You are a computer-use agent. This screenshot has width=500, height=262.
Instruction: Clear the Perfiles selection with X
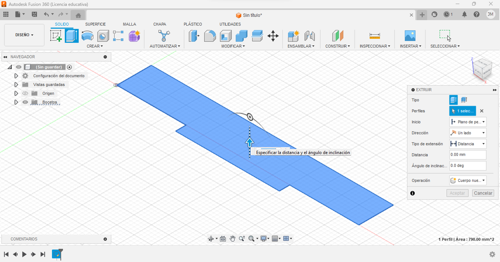pos(482,111)
